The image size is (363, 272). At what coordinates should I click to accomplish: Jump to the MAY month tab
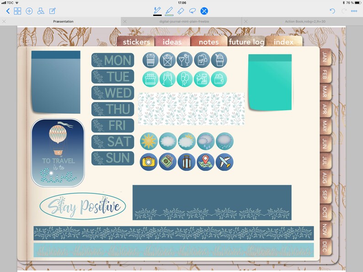click(x=326, y=126)
